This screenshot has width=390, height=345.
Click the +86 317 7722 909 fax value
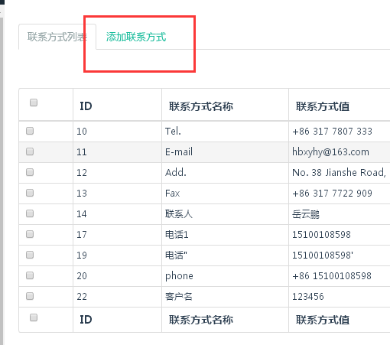pos(332,194)
